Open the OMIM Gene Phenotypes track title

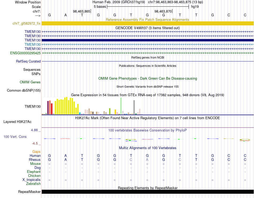(148, 78)
